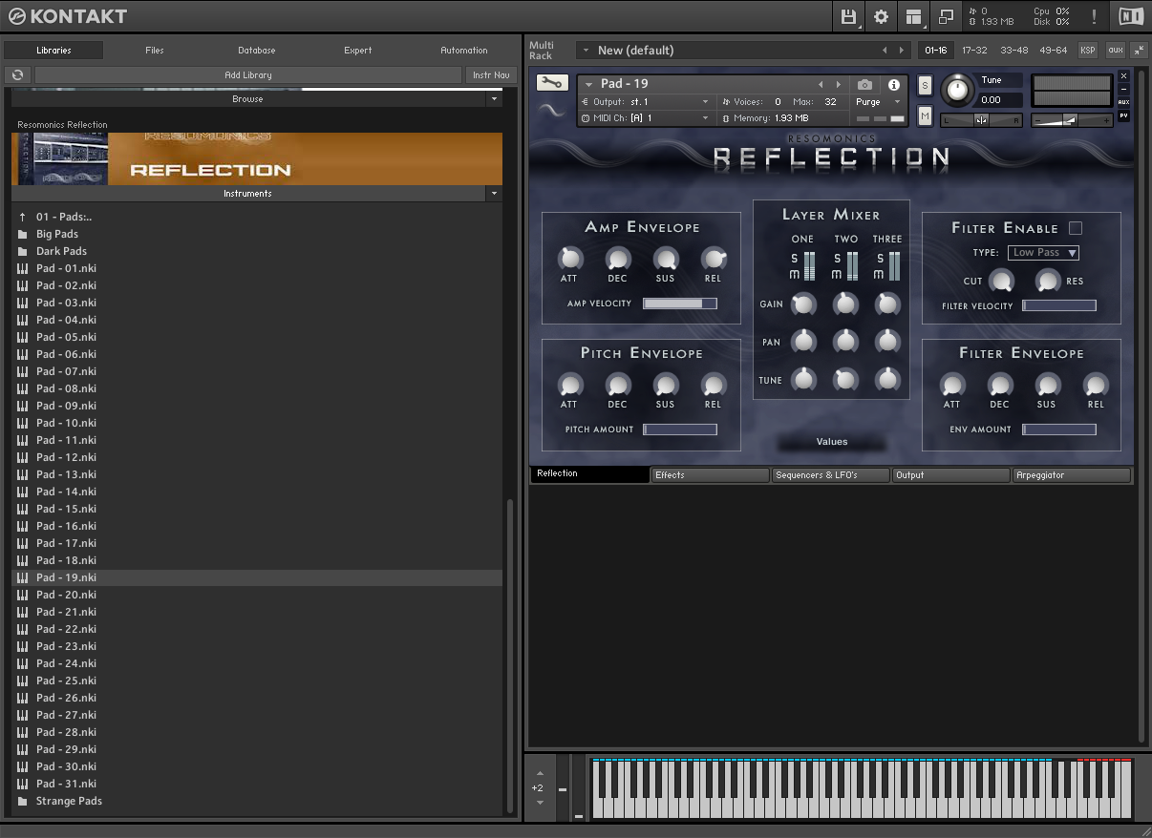
Task: Click the keyboard octave down arrow
Action: tap(540, 803)
